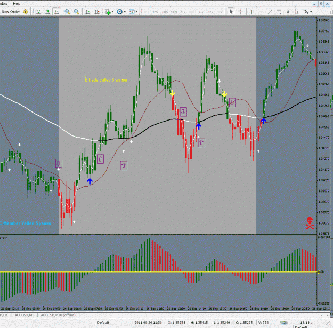Select the Fibonacci retracement tool

[x=279, y=12]
